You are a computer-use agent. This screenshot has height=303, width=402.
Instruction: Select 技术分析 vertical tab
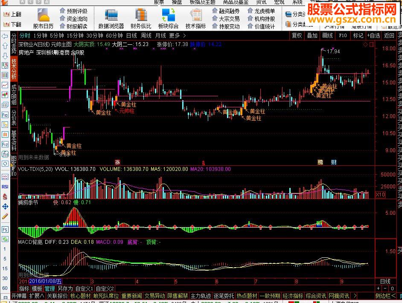point(14,69)
